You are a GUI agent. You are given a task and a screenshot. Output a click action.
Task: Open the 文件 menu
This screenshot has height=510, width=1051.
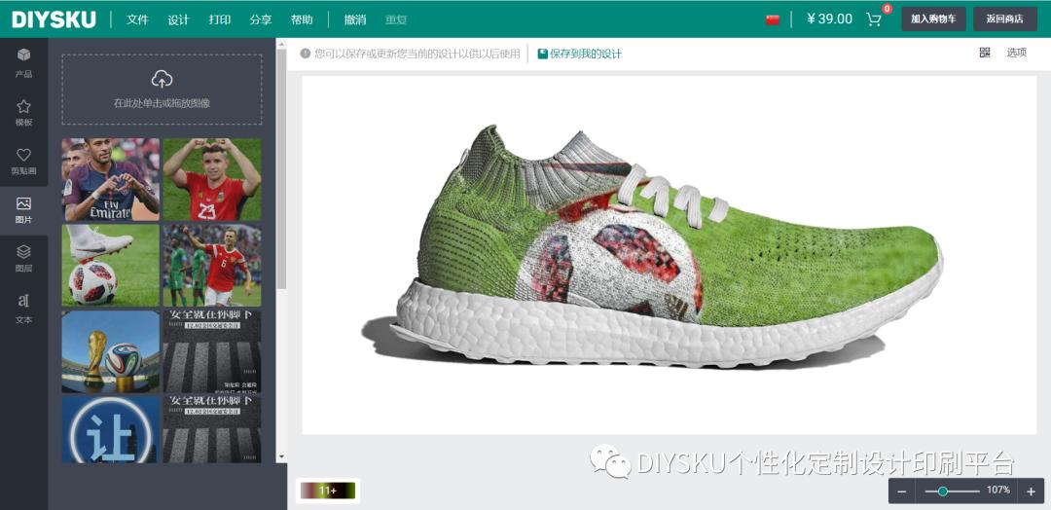click(x=137, y=19)
